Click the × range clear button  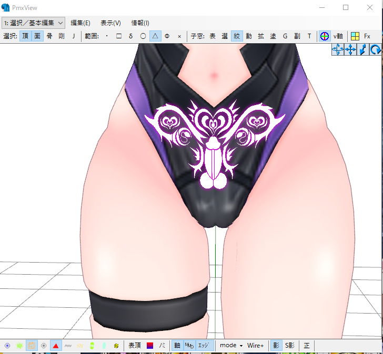pos(179,36)
